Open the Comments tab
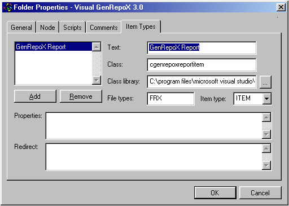This screenshot has width=289, height=206. point(104,28)
